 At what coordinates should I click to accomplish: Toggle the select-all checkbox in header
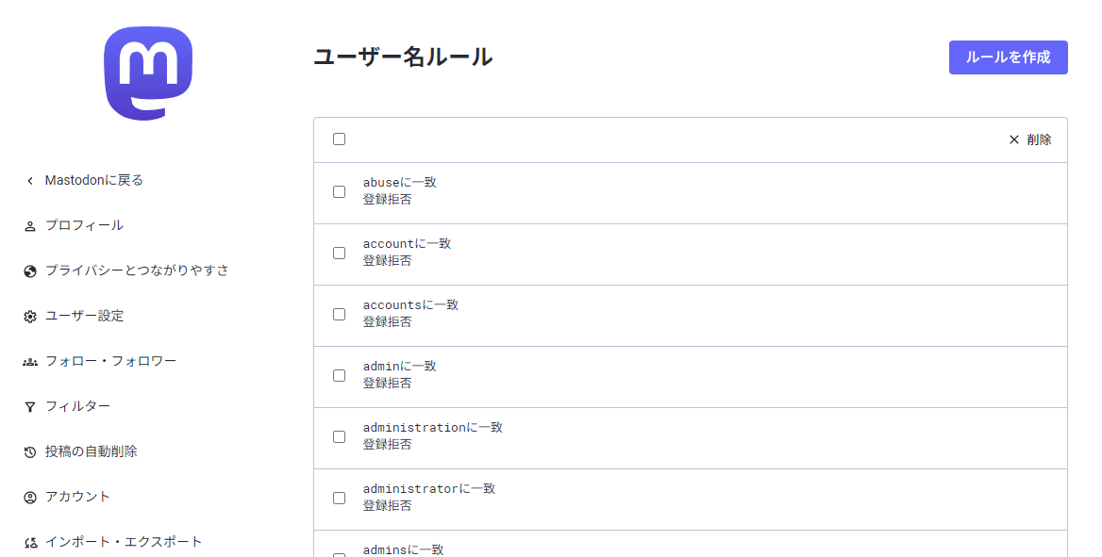point(340,139)
